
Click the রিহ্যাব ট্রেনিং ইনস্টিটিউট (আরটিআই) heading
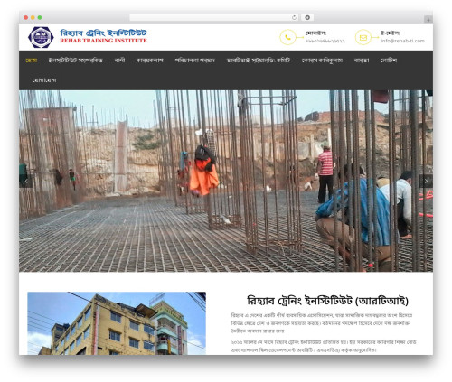[x=327, y=301]
